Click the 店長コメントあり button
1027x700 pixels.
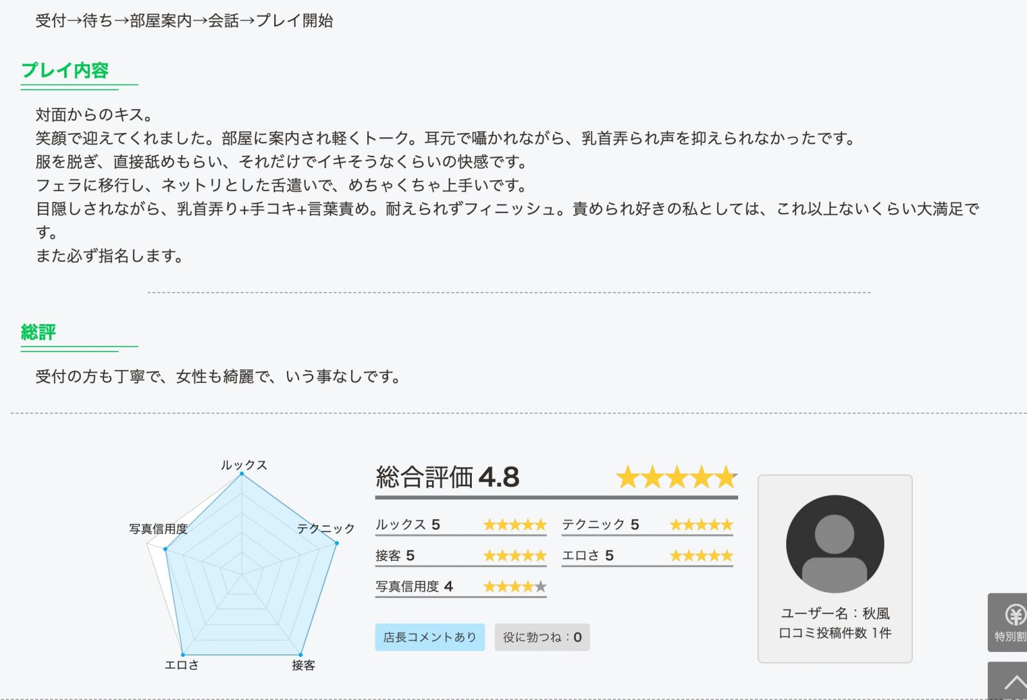tap(430, 637)
